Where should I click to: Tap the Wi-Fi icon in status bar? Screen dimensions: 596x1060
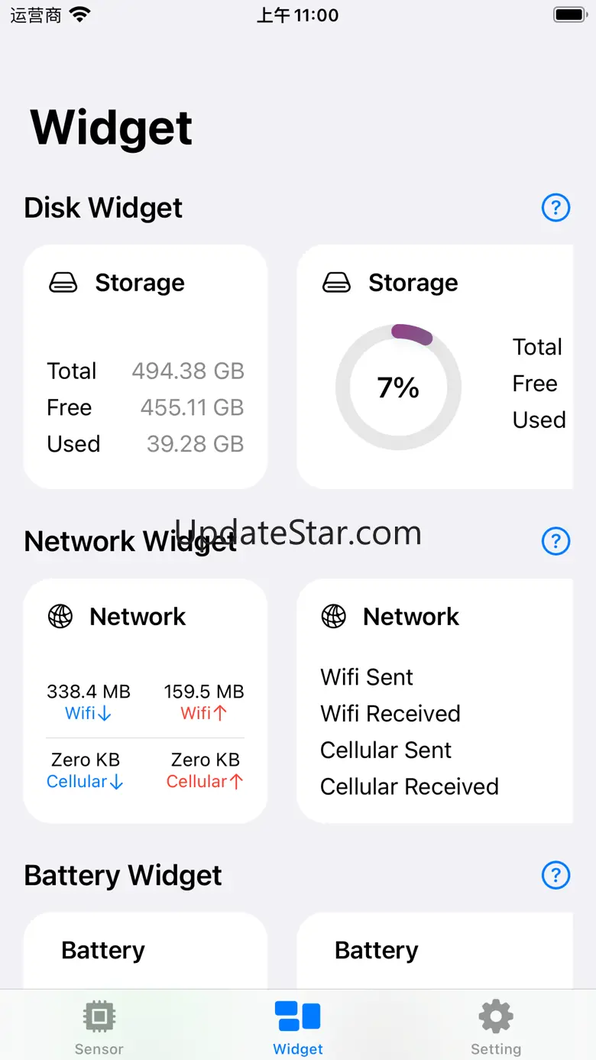pos(79,14)
